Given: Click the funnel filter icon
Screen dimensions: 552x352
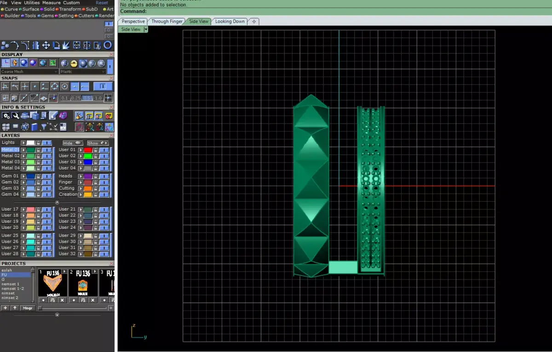Looking at the screenshot, I should (x=44, y=127).
